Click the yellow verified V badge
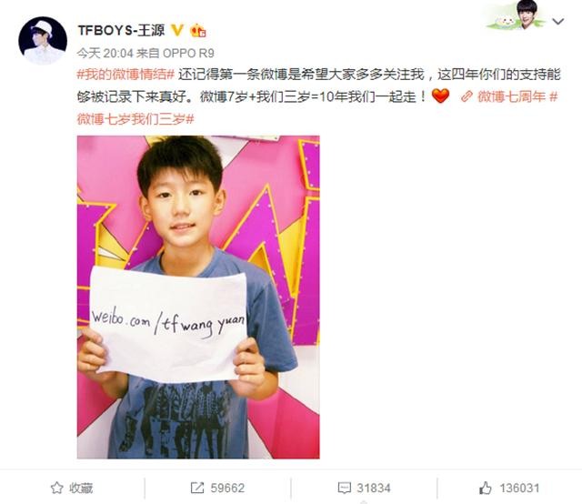Image resolution: width=582 pixels, height=504 pixels. click(177, 30)
